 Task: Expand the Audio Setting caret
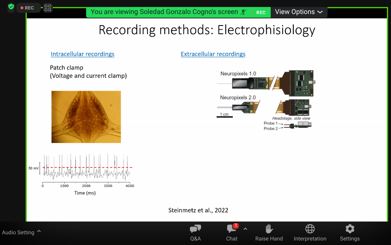click(x=39, y=231)
